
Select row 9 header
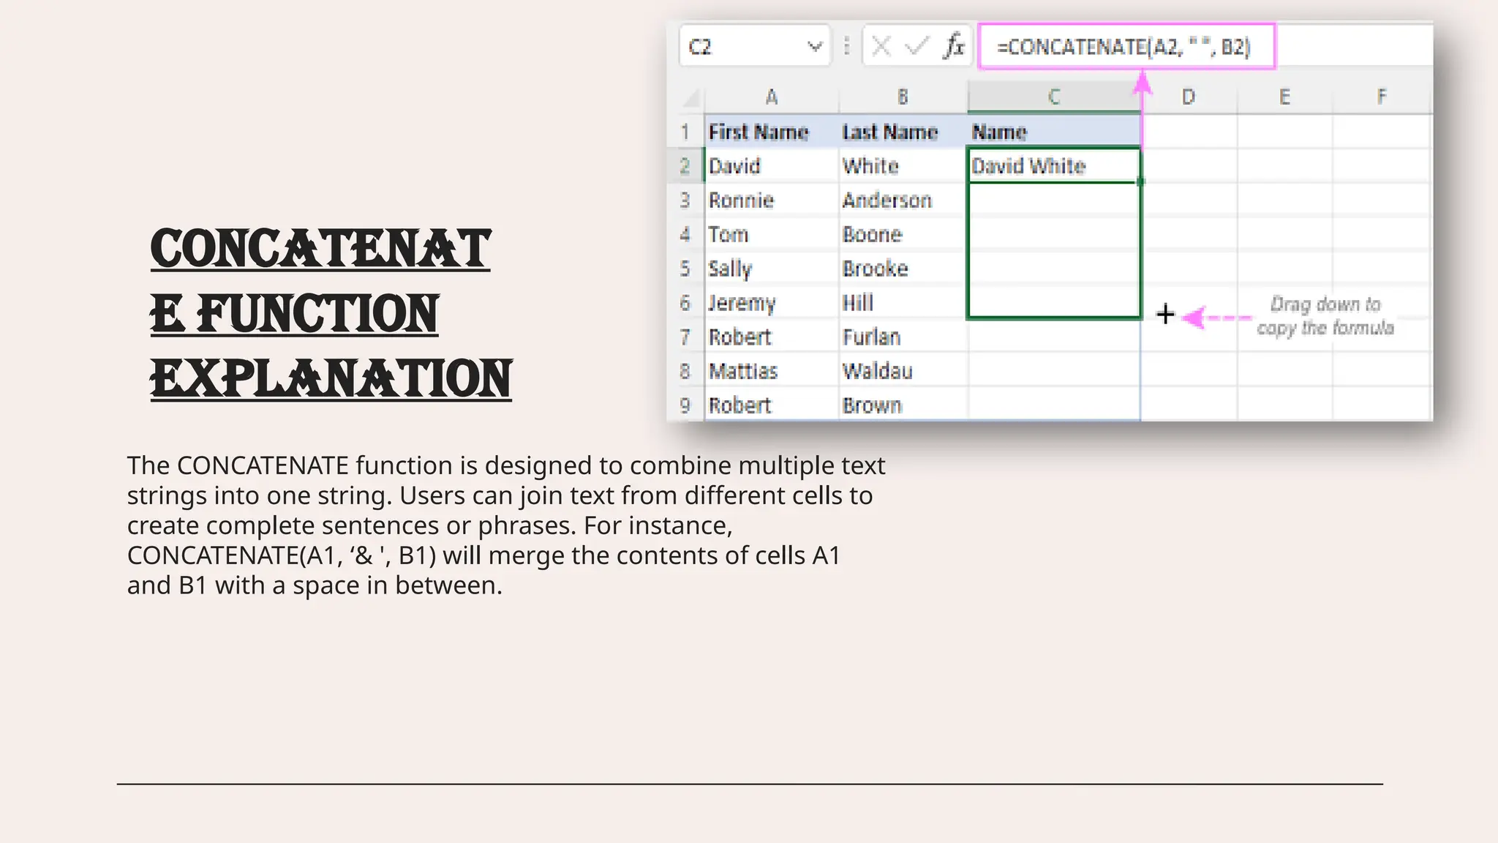685,405
